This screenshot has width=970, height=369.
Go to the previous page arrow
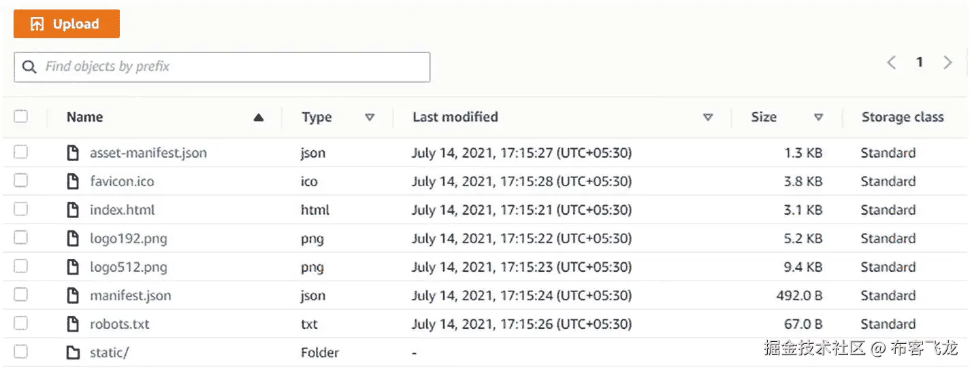click(891, 63)
